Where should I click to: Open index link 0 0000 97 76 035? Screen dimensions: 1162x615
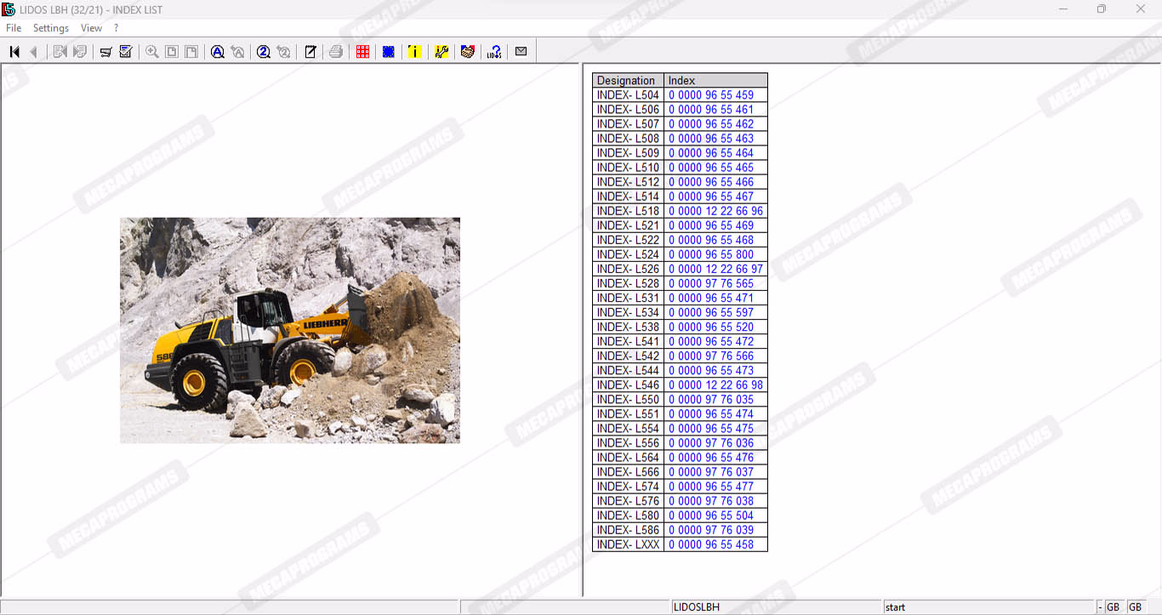tap(711, 400)
